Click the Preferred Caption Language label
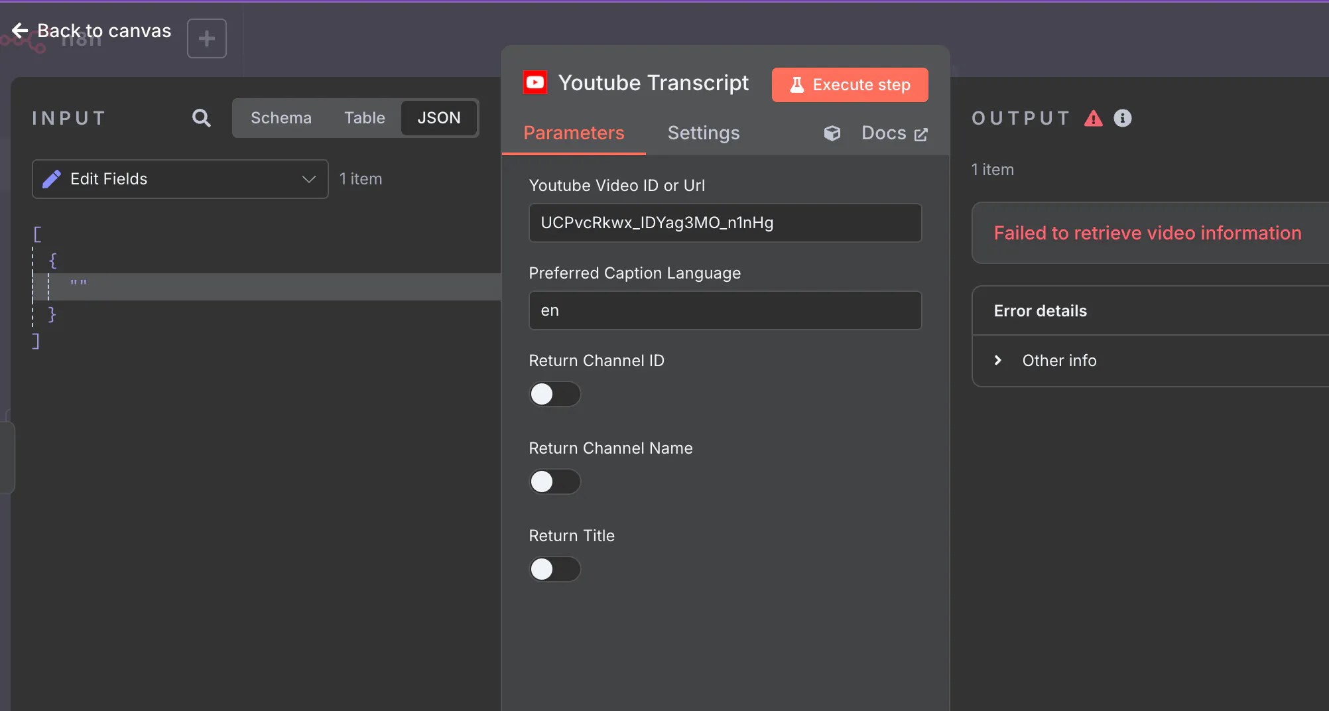Screen dimensions: 1329x711 (635, 273)
